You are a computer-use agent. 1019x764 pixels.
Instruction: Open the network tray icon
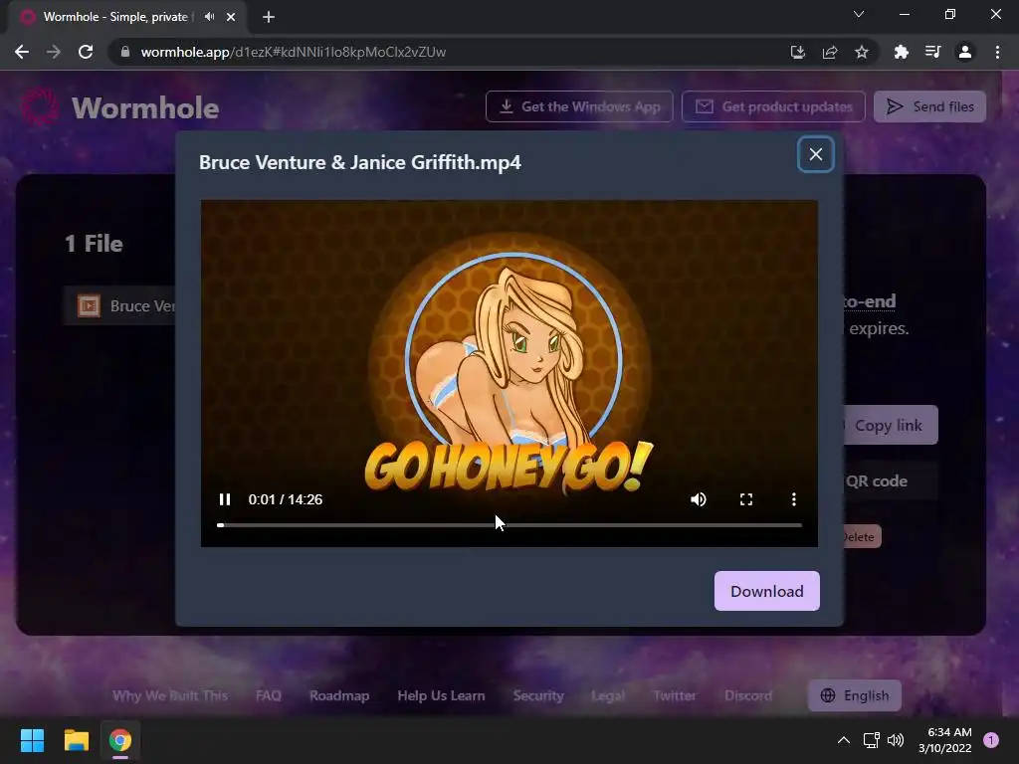[871, 740]
